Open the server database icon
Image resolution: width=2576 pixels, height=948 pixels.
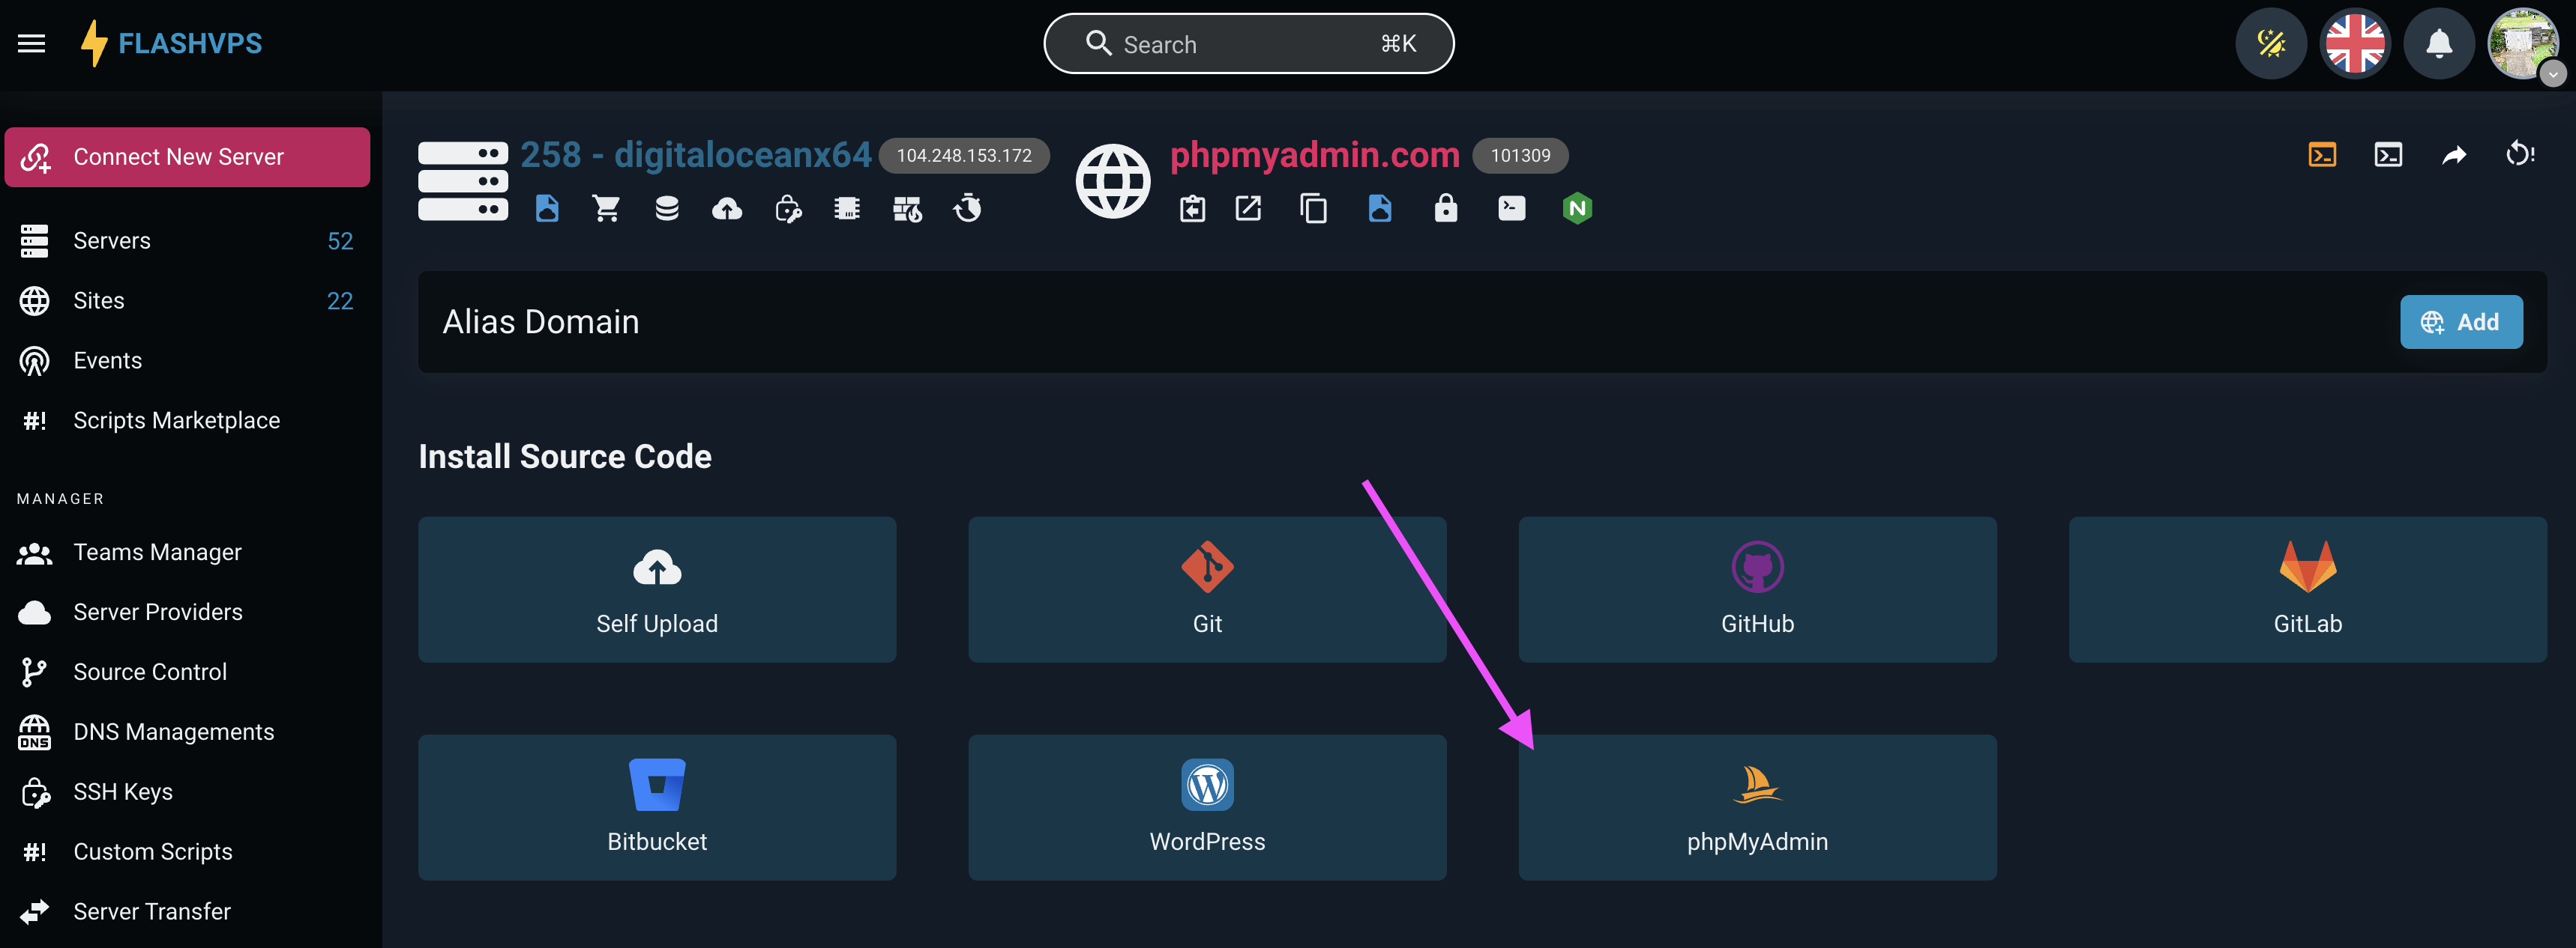667,207
